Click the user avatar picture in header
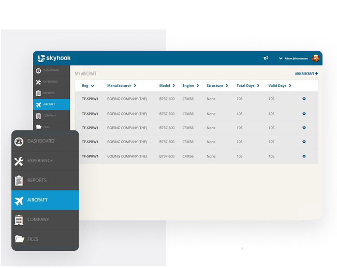 pyautogui.click(x=316, y=58)
